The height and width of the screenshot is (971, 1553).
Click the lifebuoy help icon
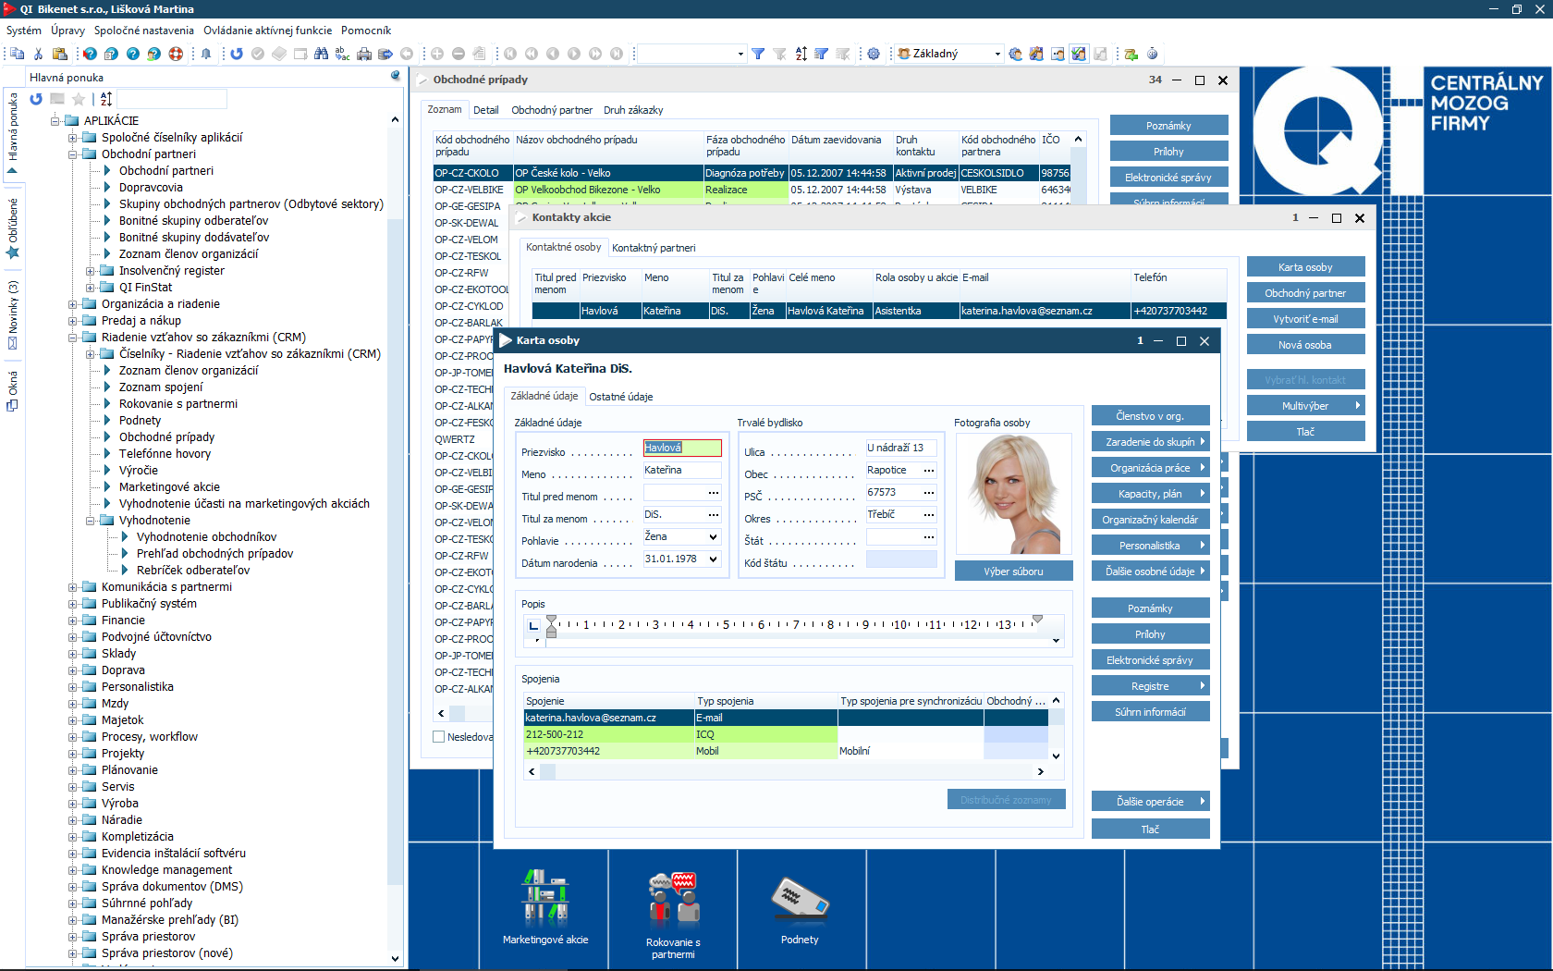point(176,54)
